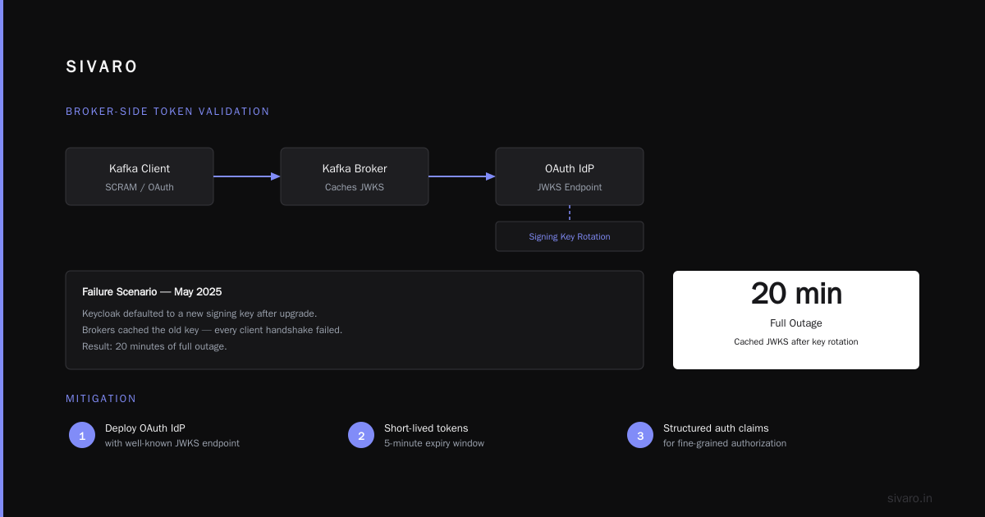Viewport: 985px width, 517px height.
Task: Select the OAuth IdP box
Action: coord(570,176)
